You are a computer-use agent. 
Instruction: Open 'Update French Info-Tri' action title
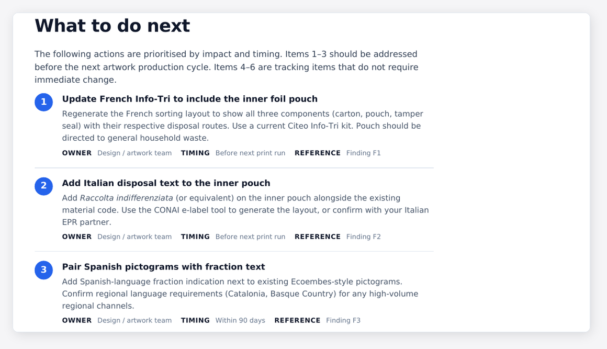[x=189, y=99]
